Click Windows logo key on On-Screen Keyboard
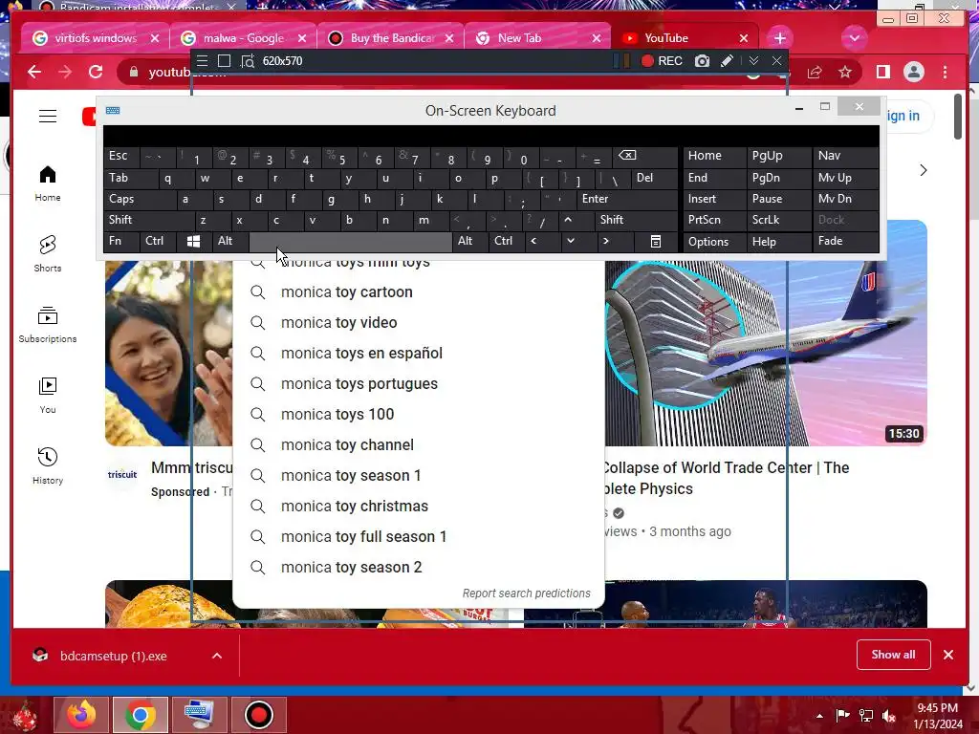Image resolution: width=979 pixels, height=734 pixels. coord(193,241)
